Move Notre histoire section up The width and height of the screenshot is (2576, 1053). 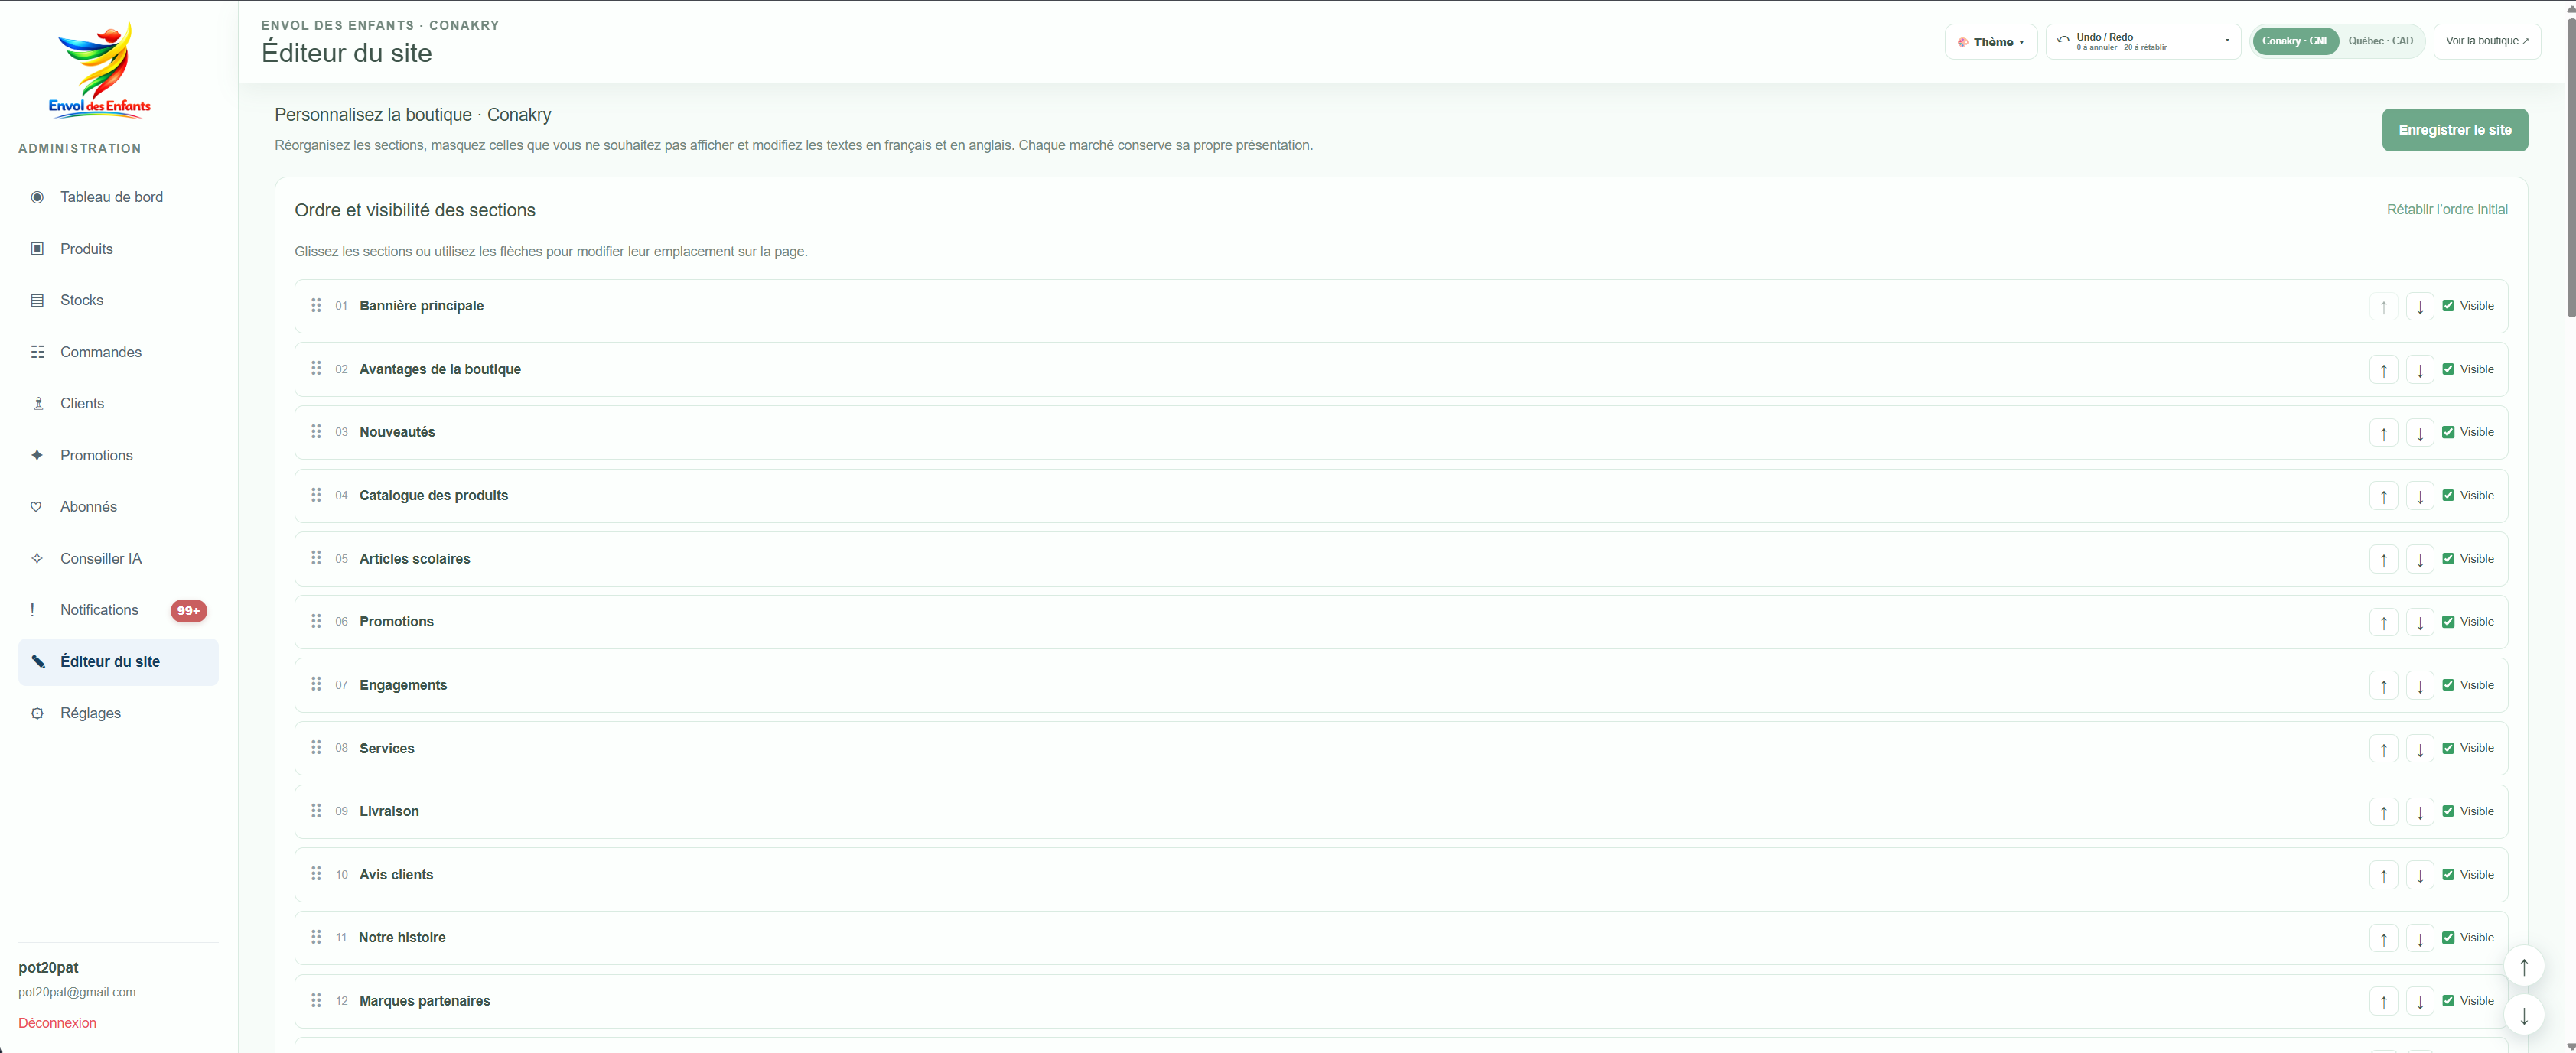click(x=2383, y=938)
